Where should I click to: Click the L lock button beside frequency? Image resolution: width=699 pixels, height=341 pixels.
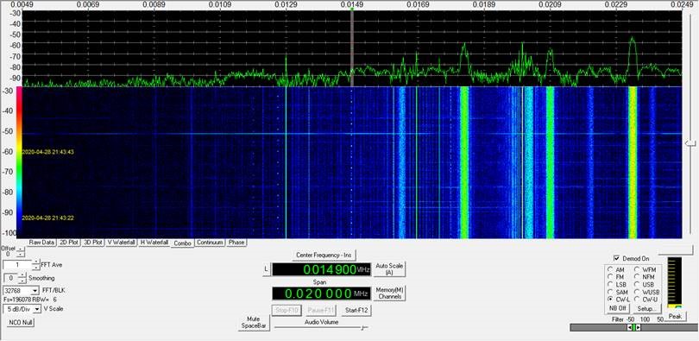click(266, 269)
